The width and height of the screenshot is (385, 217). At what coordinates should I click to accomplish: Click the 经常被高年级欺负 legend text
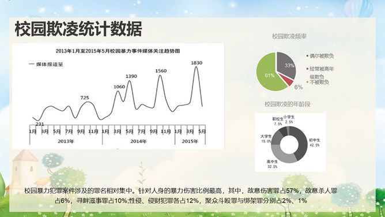pos(322,73)
